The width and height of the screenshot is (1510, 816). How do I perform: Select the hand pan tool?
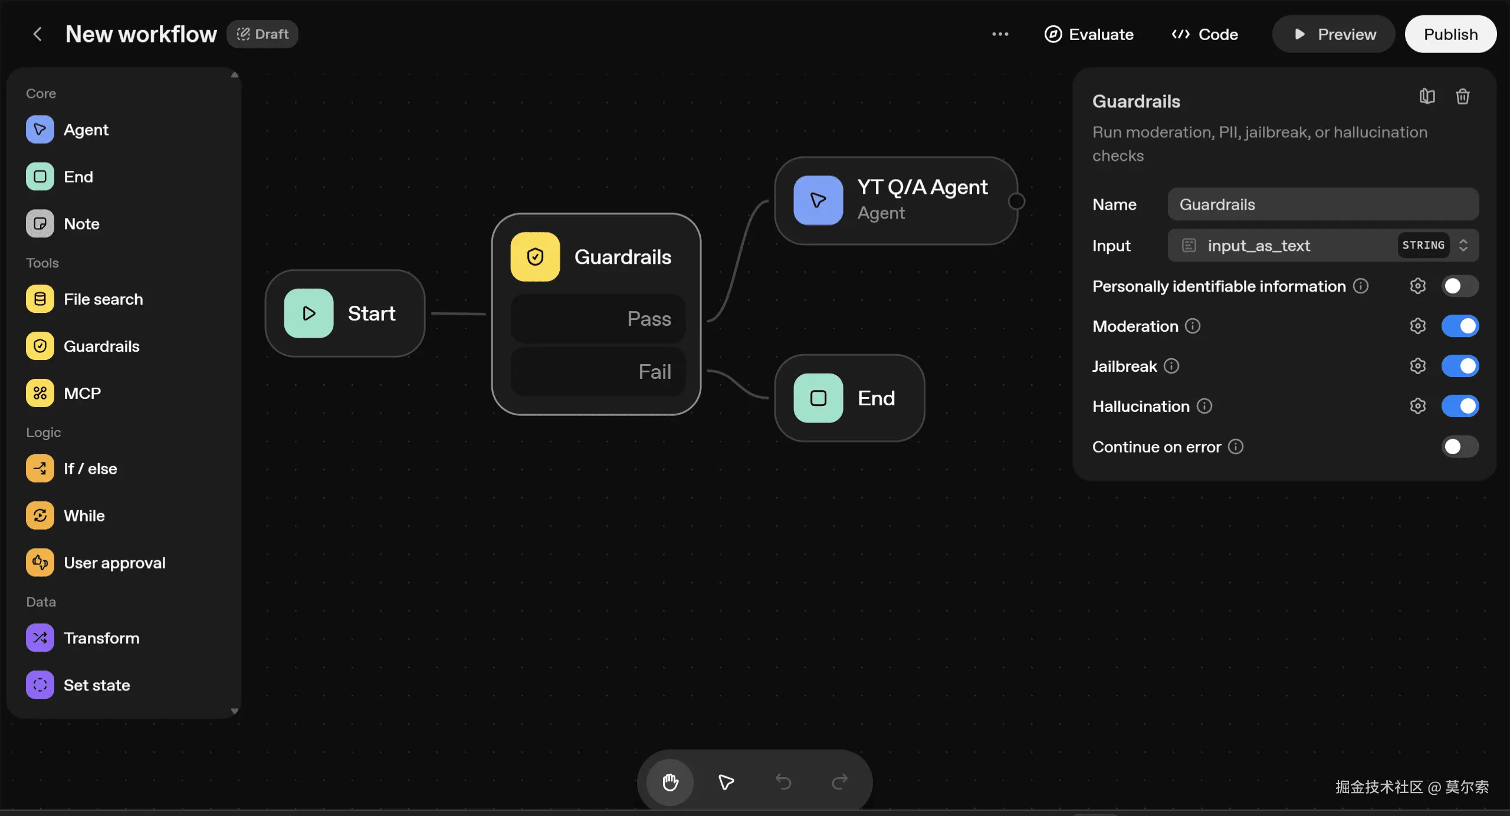[x=669, y=782]
